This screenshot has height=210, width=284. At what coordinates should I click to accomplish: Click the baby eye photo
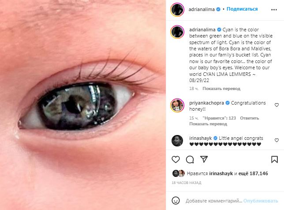[x=83, y=105]
